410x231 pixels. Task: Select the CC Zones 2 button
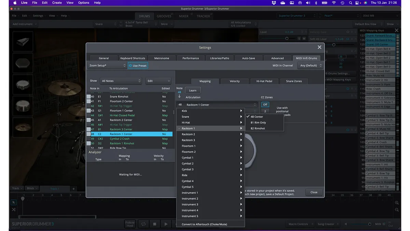pyautogui.click(x=265, y=111)
